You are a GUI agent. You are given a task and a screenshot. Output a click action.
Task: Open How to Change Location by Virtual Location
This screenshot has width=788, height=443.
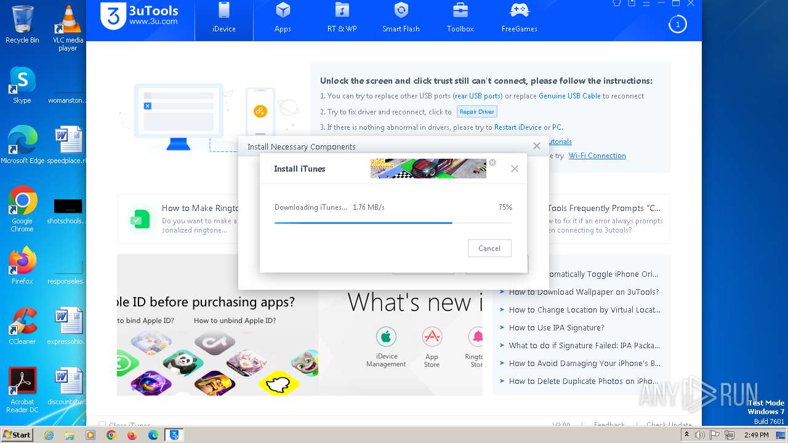(x=584, y=310)
